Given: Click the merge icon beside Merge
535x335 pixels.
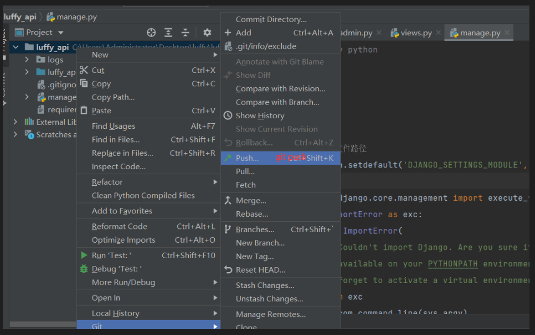Looking at the screenshot, I should (228, 200).
